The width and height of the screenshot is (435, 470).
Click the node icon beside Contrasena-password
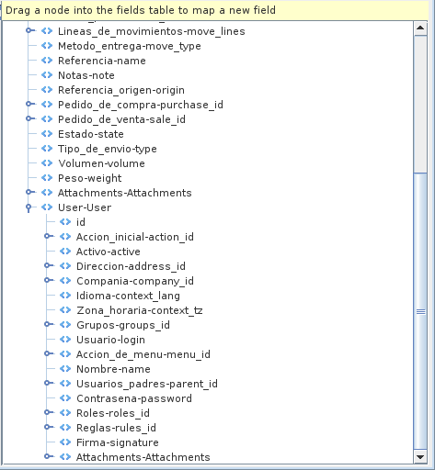point(65,398)
